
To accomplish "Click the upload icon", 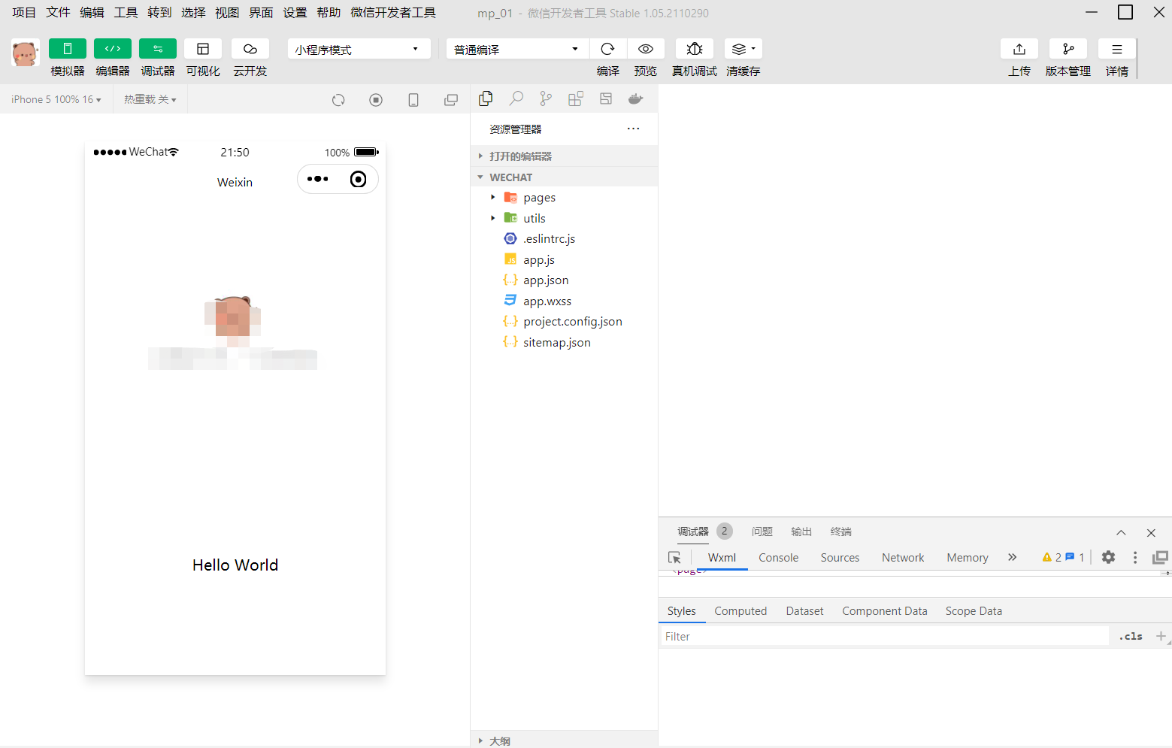I will 1019,49.
